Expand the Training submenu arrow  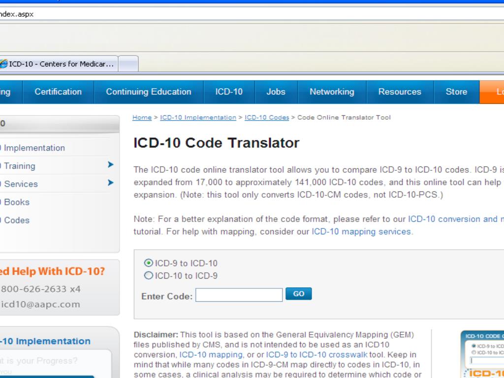tap(111, 165)
